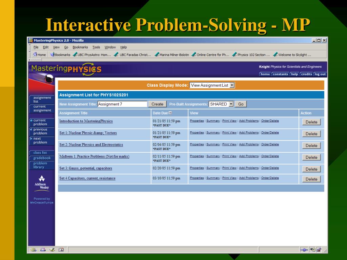Delete Set 2 Nuclear Physics and Electrostatics
The height and width of the screenshot is (260, 347).
(x=311, y=146)
